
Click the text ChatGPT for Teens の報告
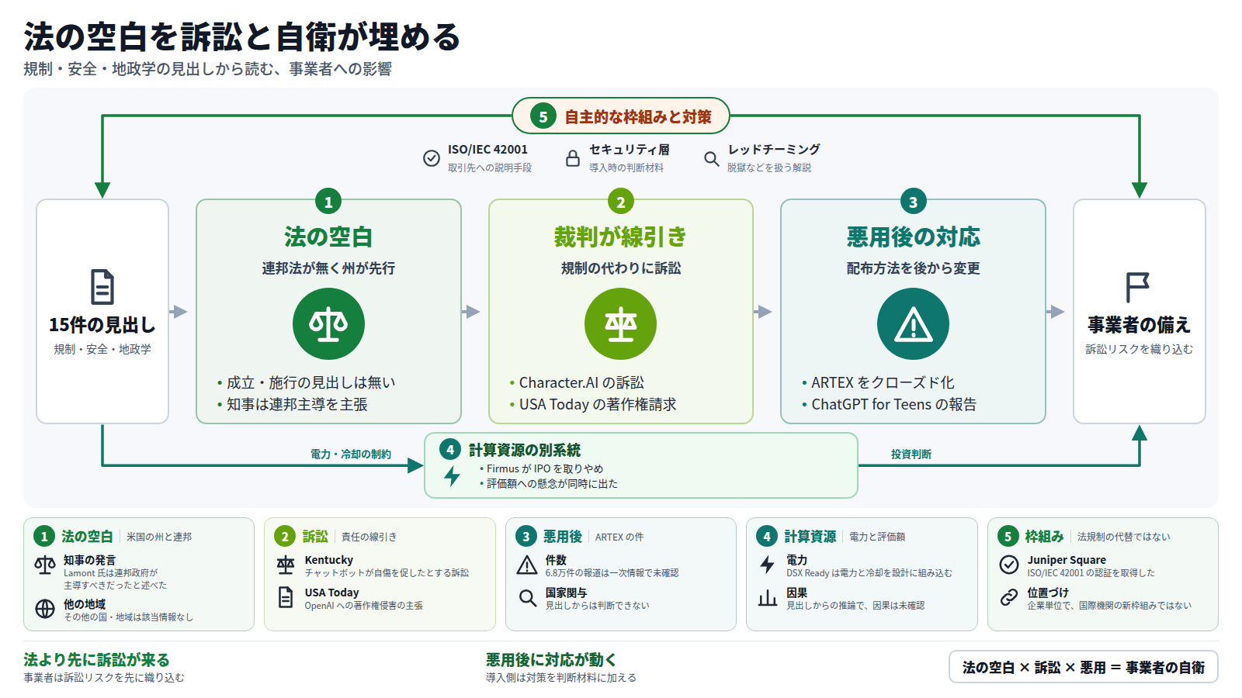[x=893, y=404]
